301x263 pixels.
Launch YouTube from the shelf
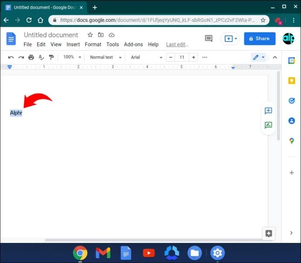(149, 253)
